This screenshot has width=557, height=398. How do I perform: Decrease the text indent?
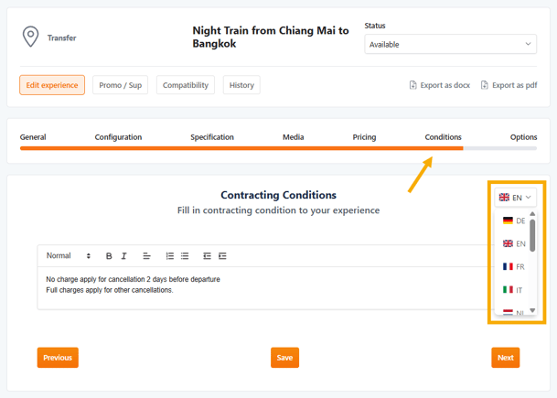pos(207,256)
